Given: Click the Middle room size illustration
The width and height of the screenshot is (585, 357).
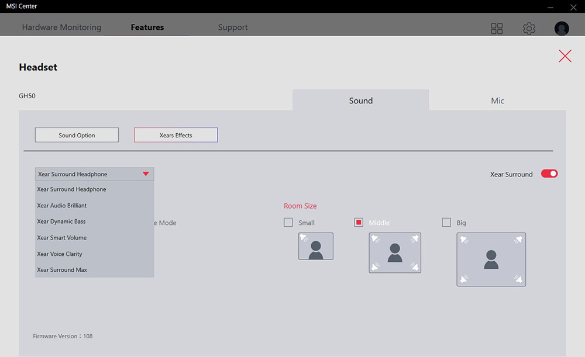Looking at the screenshot, I should coord(395,252).
